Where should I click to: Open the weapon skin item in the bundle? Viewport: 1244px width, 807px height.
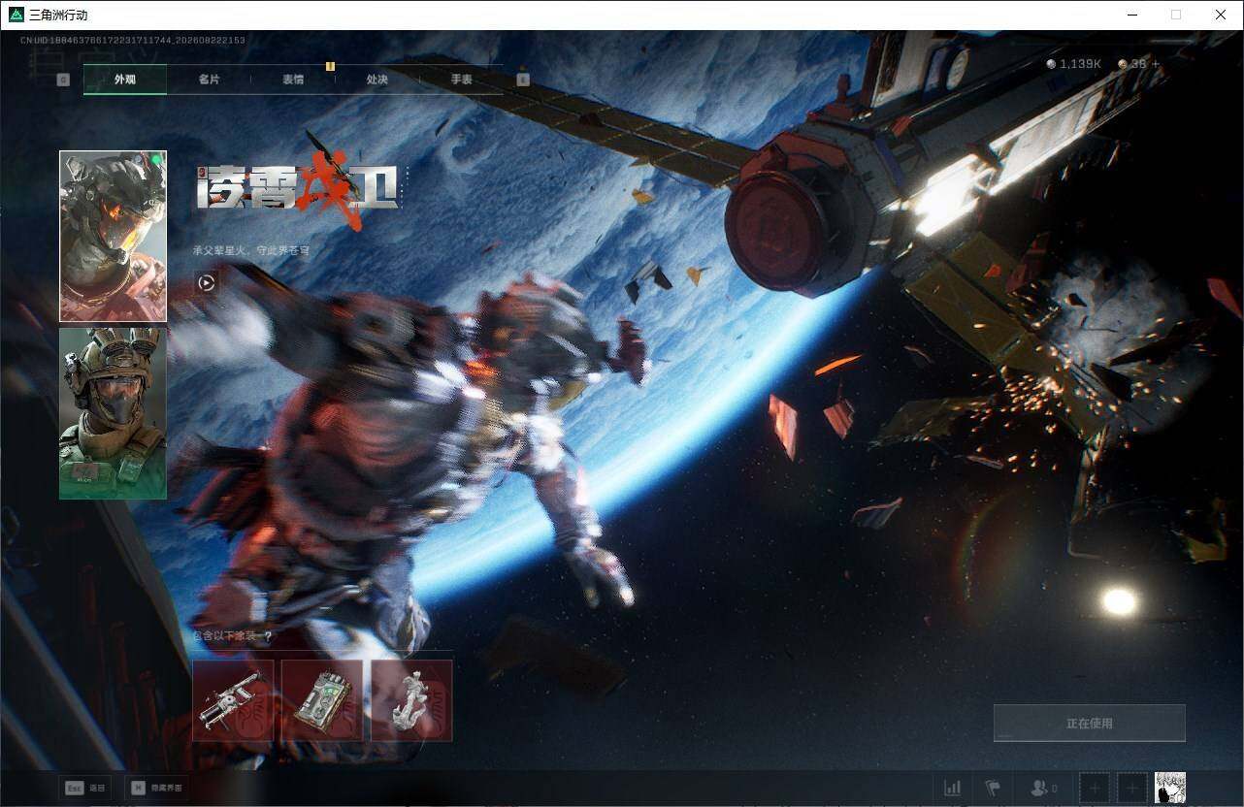(234, 700)
